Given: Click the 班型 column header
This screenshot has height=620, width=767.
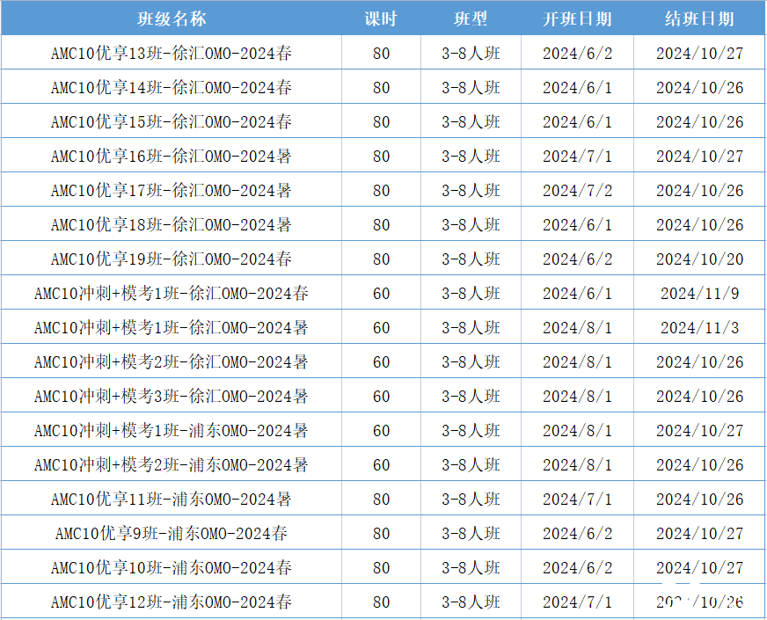Looking at the screenshot, I should point(471,18).
